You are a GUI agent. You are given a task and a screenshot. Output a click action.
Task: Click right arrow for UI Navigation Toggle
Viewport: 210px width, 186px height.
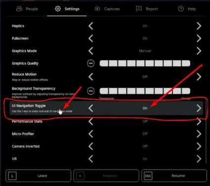pyautogui.click(x=199, y=108)
